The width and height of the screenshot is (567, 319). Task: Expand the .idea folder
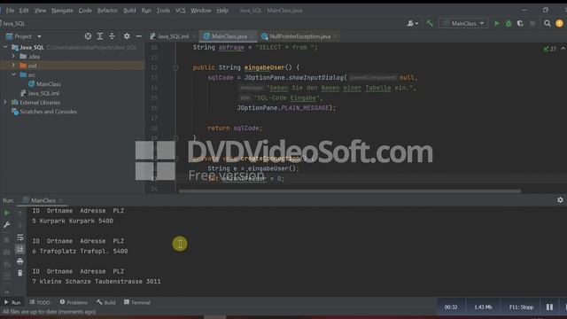(x=13, y=57)
